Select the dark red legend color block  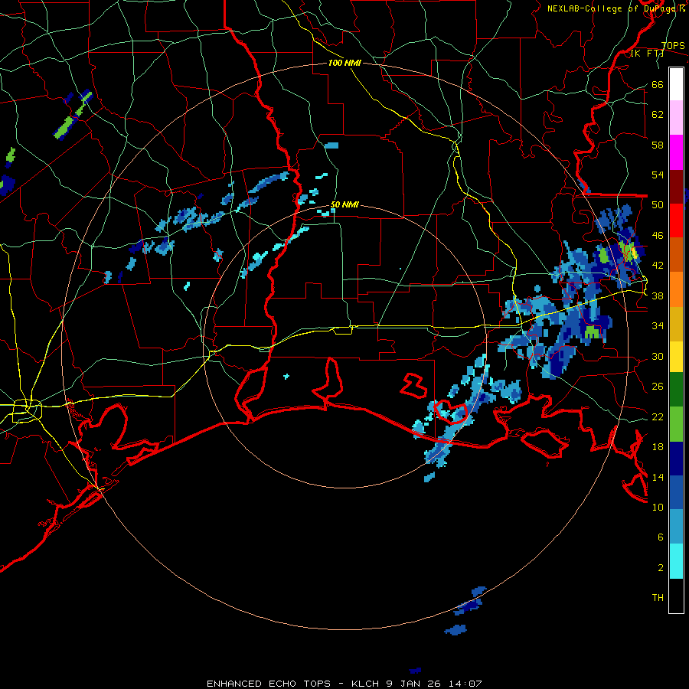[x=676, y=186]
